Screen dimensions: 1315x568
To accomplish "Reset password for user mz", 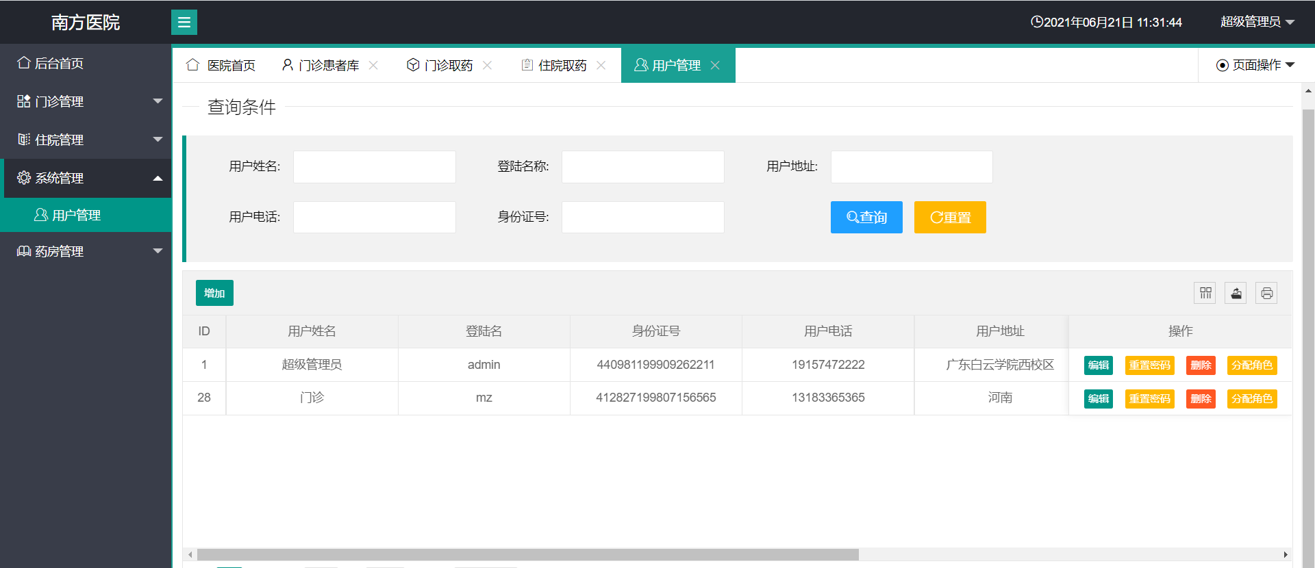I will pos(1150,399).
